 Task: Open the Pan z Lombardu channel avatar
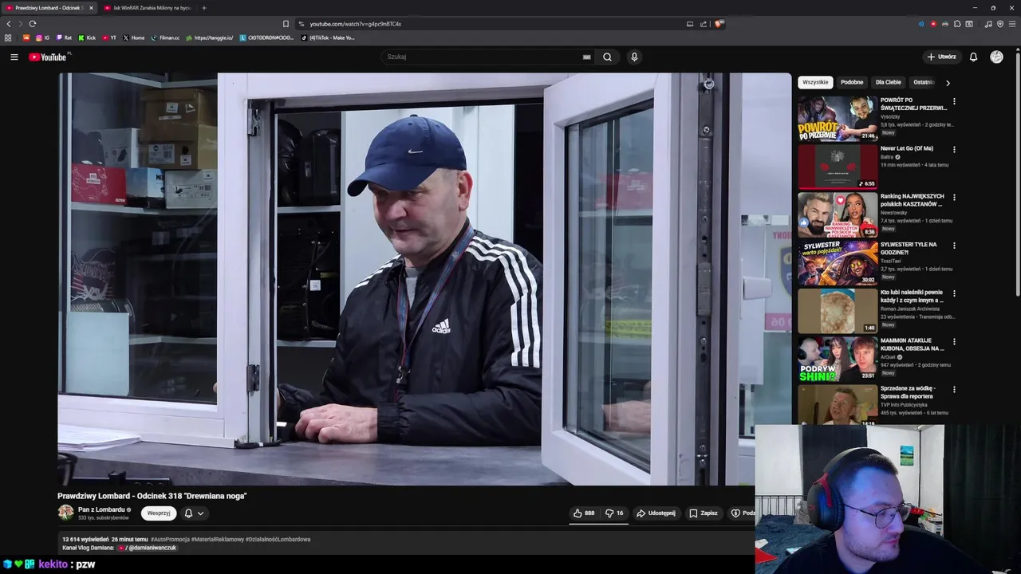click(65, 513)
